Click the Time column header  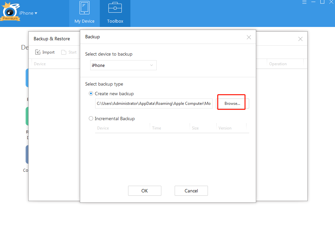tap(170, 128)
